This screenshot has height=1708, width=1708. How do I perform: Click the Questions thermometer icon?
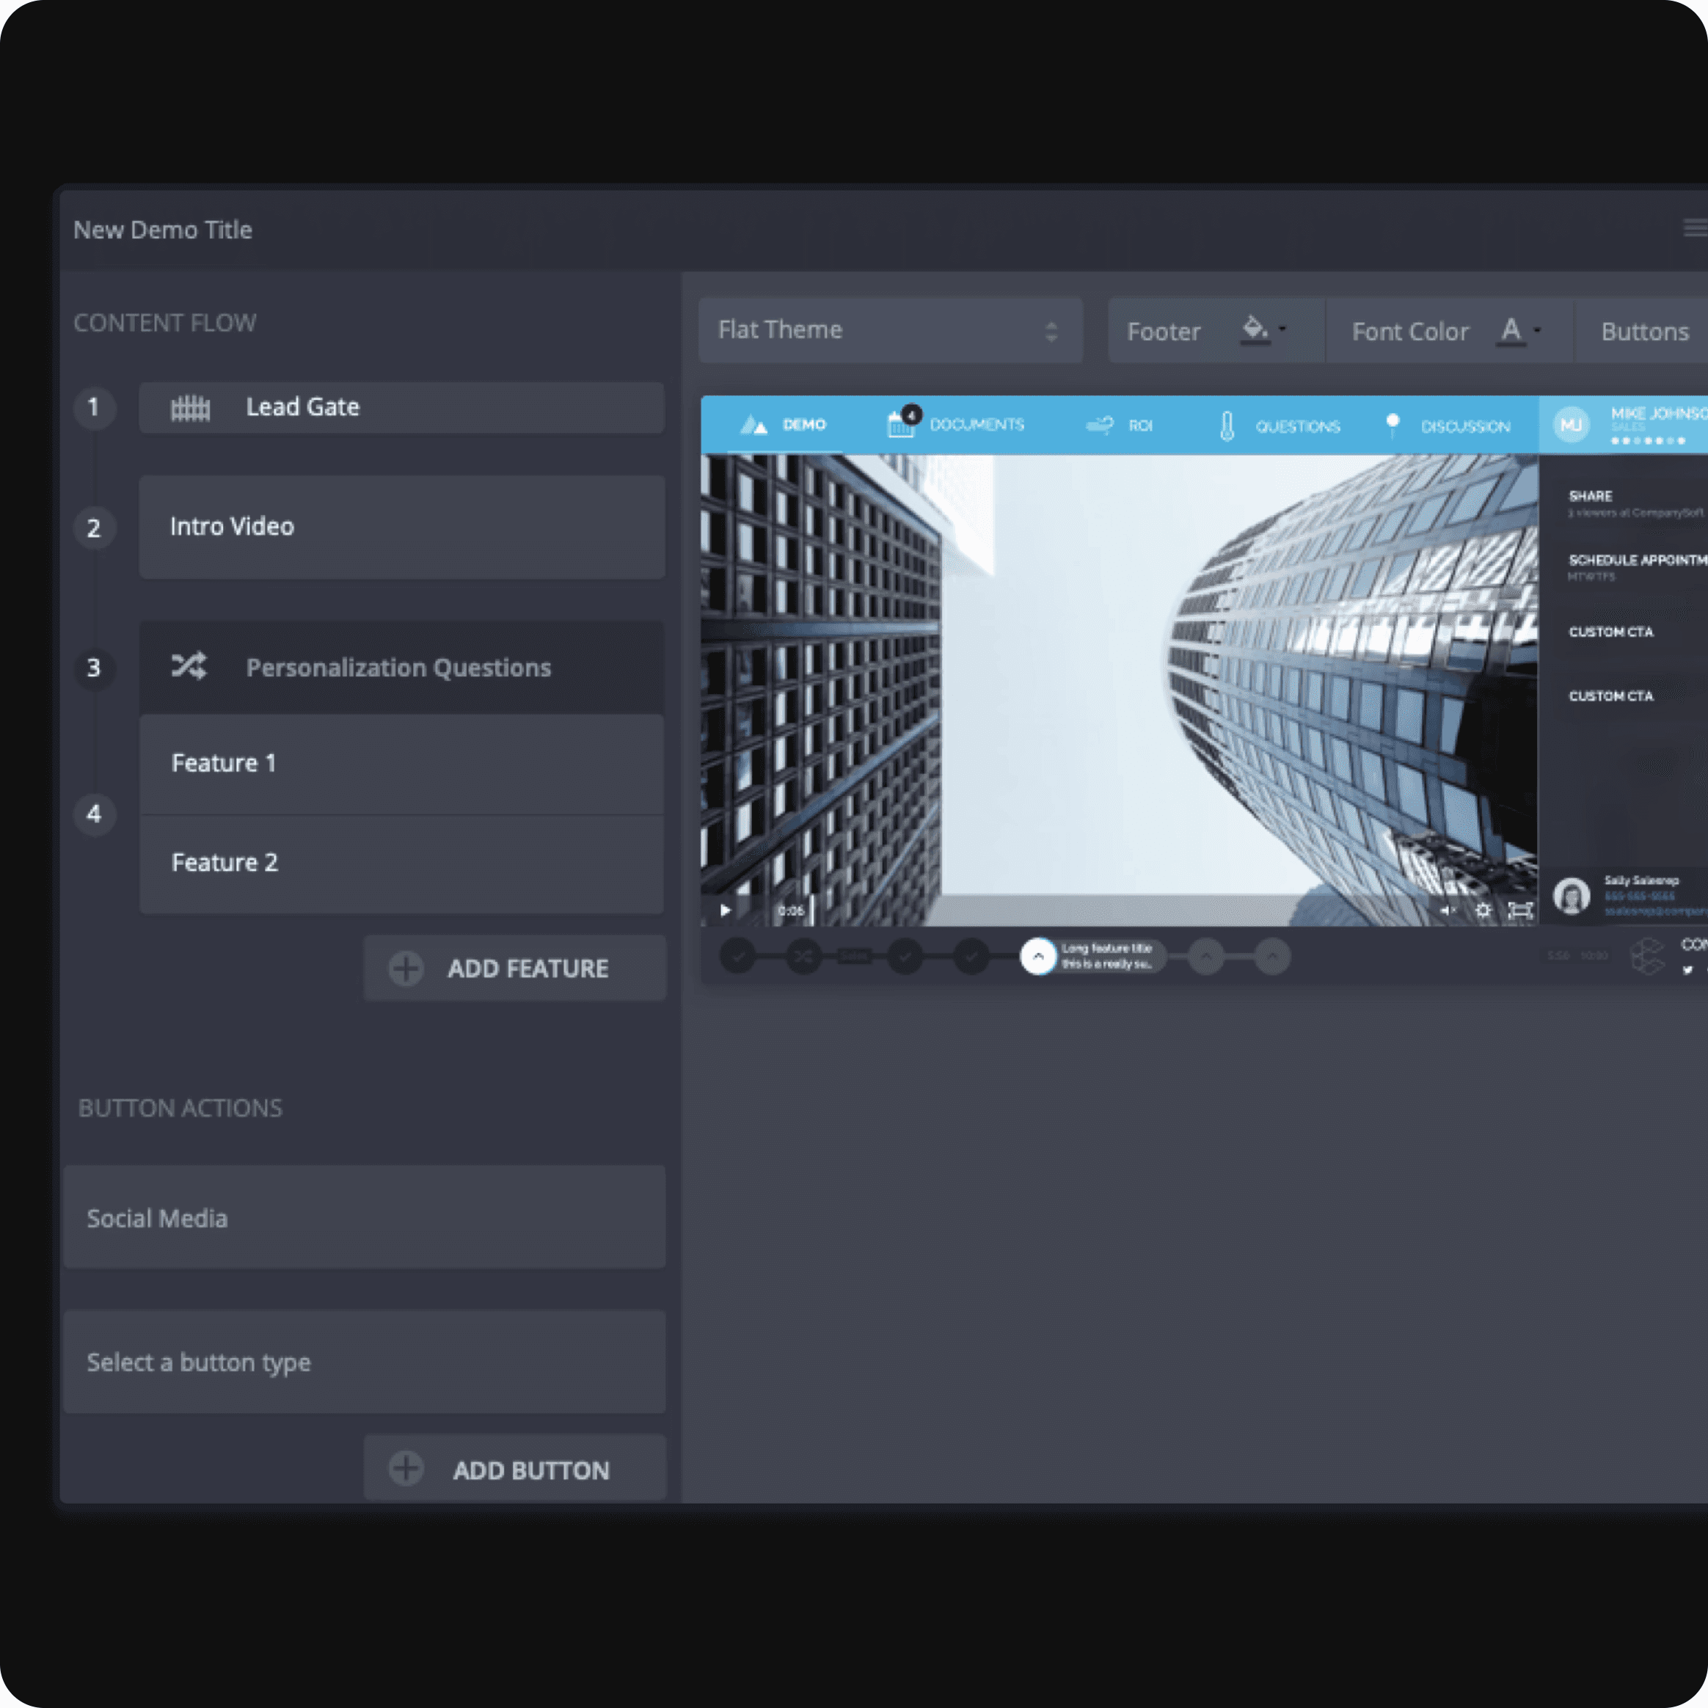(1227, 426)
